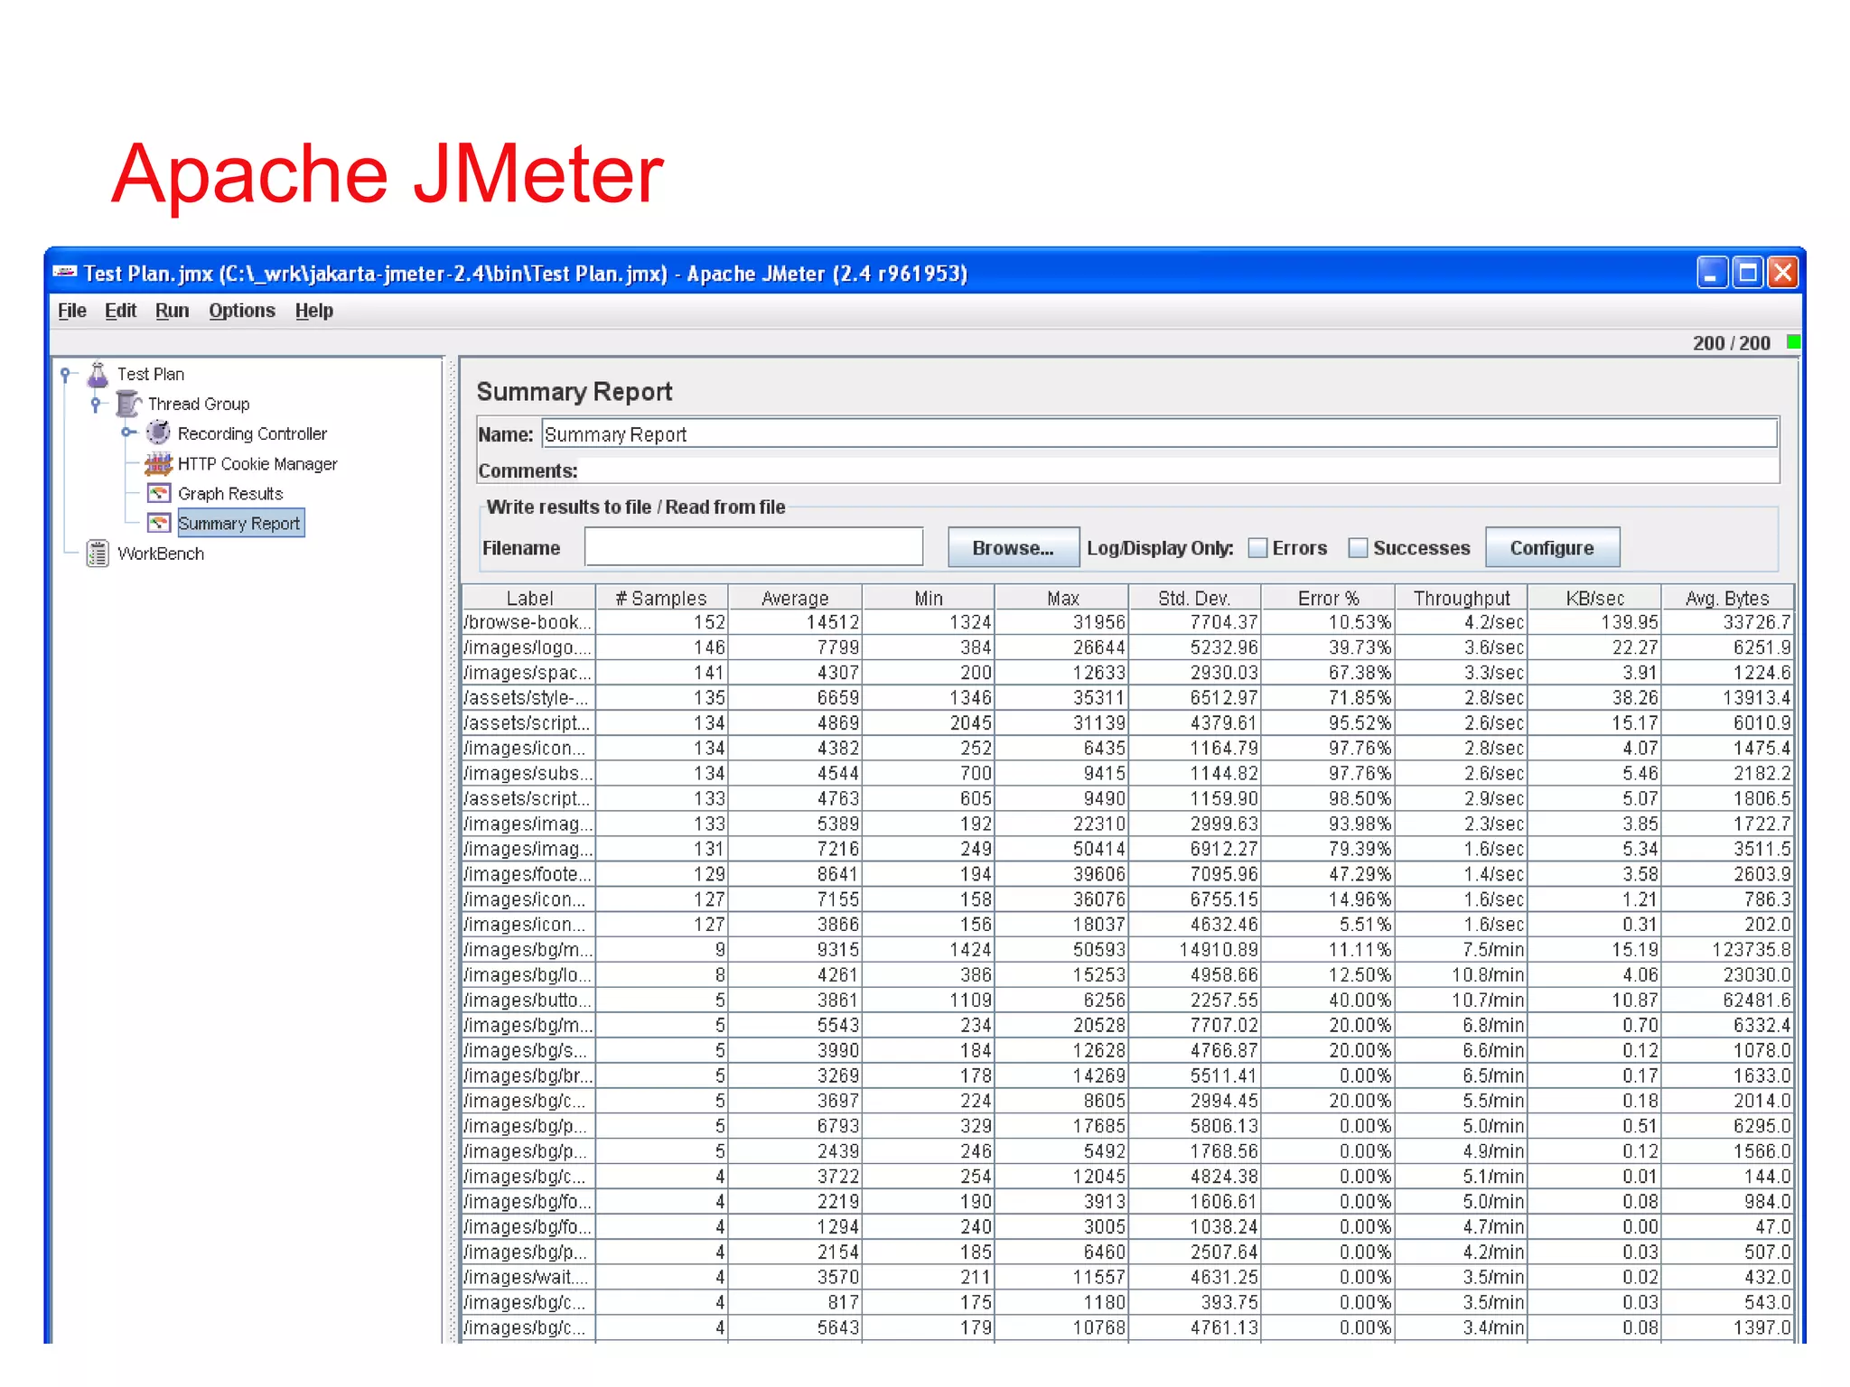Click the Filename input field
The width and height of the screenshot is (1850, 1387).
[753, 547]
